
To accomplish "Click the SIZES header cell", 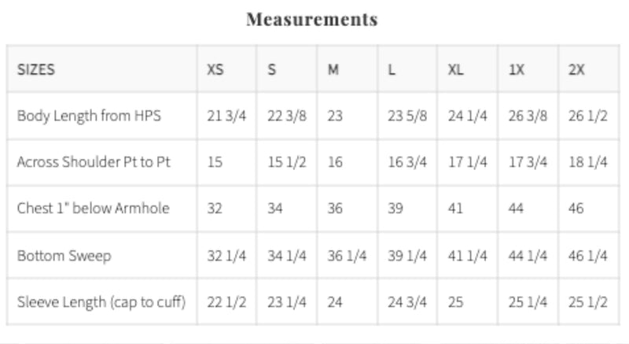I will [36, 69].
